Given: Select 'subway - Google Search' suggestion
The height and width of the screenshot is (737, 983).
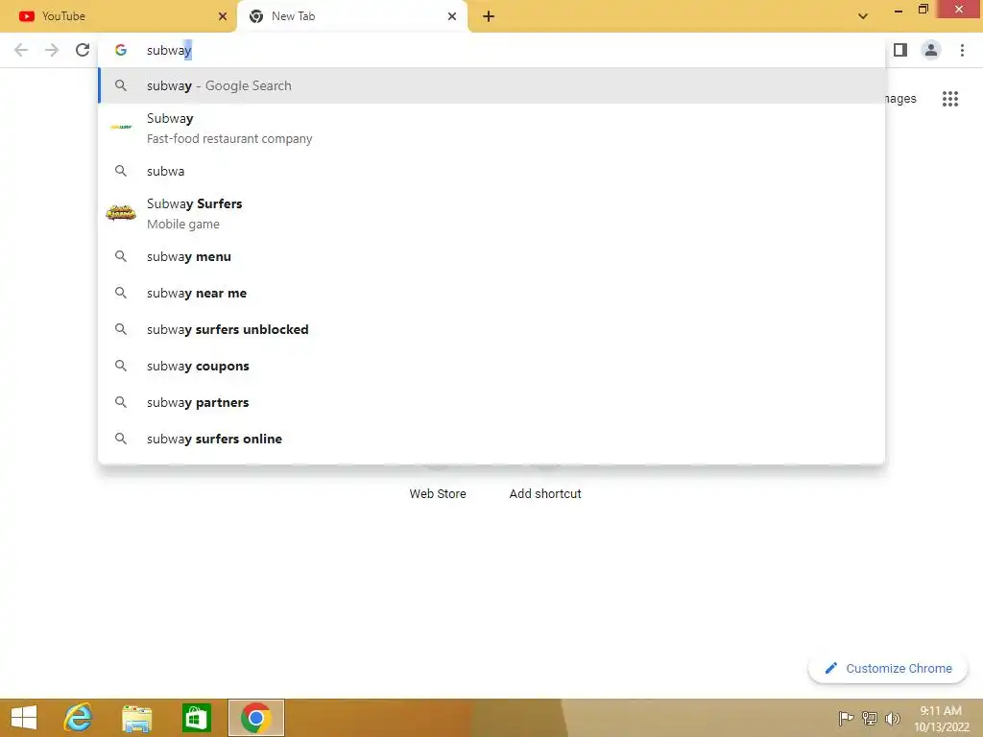Looking at the screenshot, I should click(x=491, y=85).
